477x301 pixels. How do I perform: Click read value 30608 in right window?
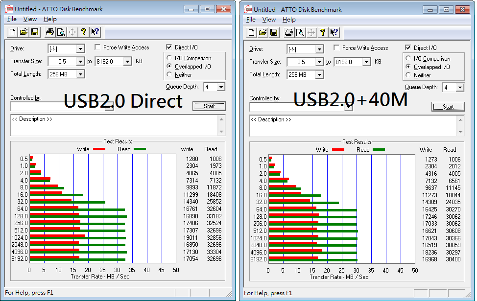tap(453, 231)
